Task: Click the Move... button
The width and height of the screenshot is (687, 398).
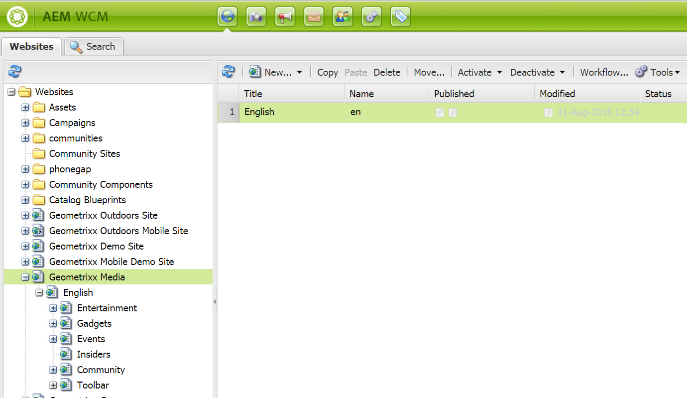Action: click(x=429, y=72)
